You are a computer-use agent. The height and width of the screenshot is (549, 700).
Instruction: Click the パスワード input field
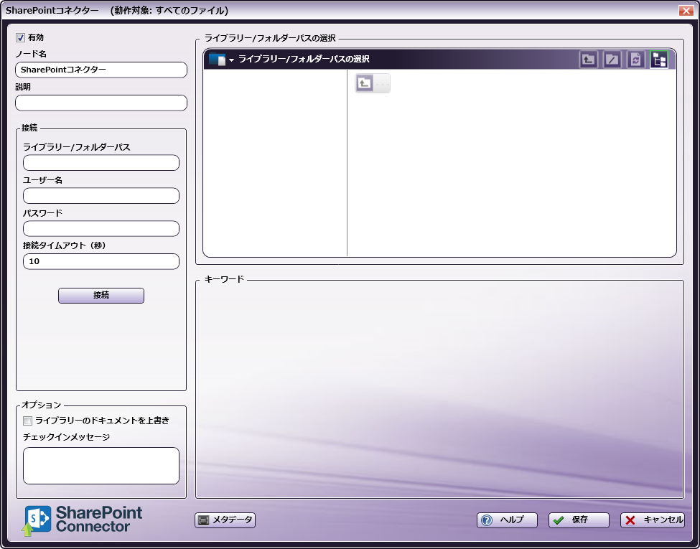click(101, 229)
